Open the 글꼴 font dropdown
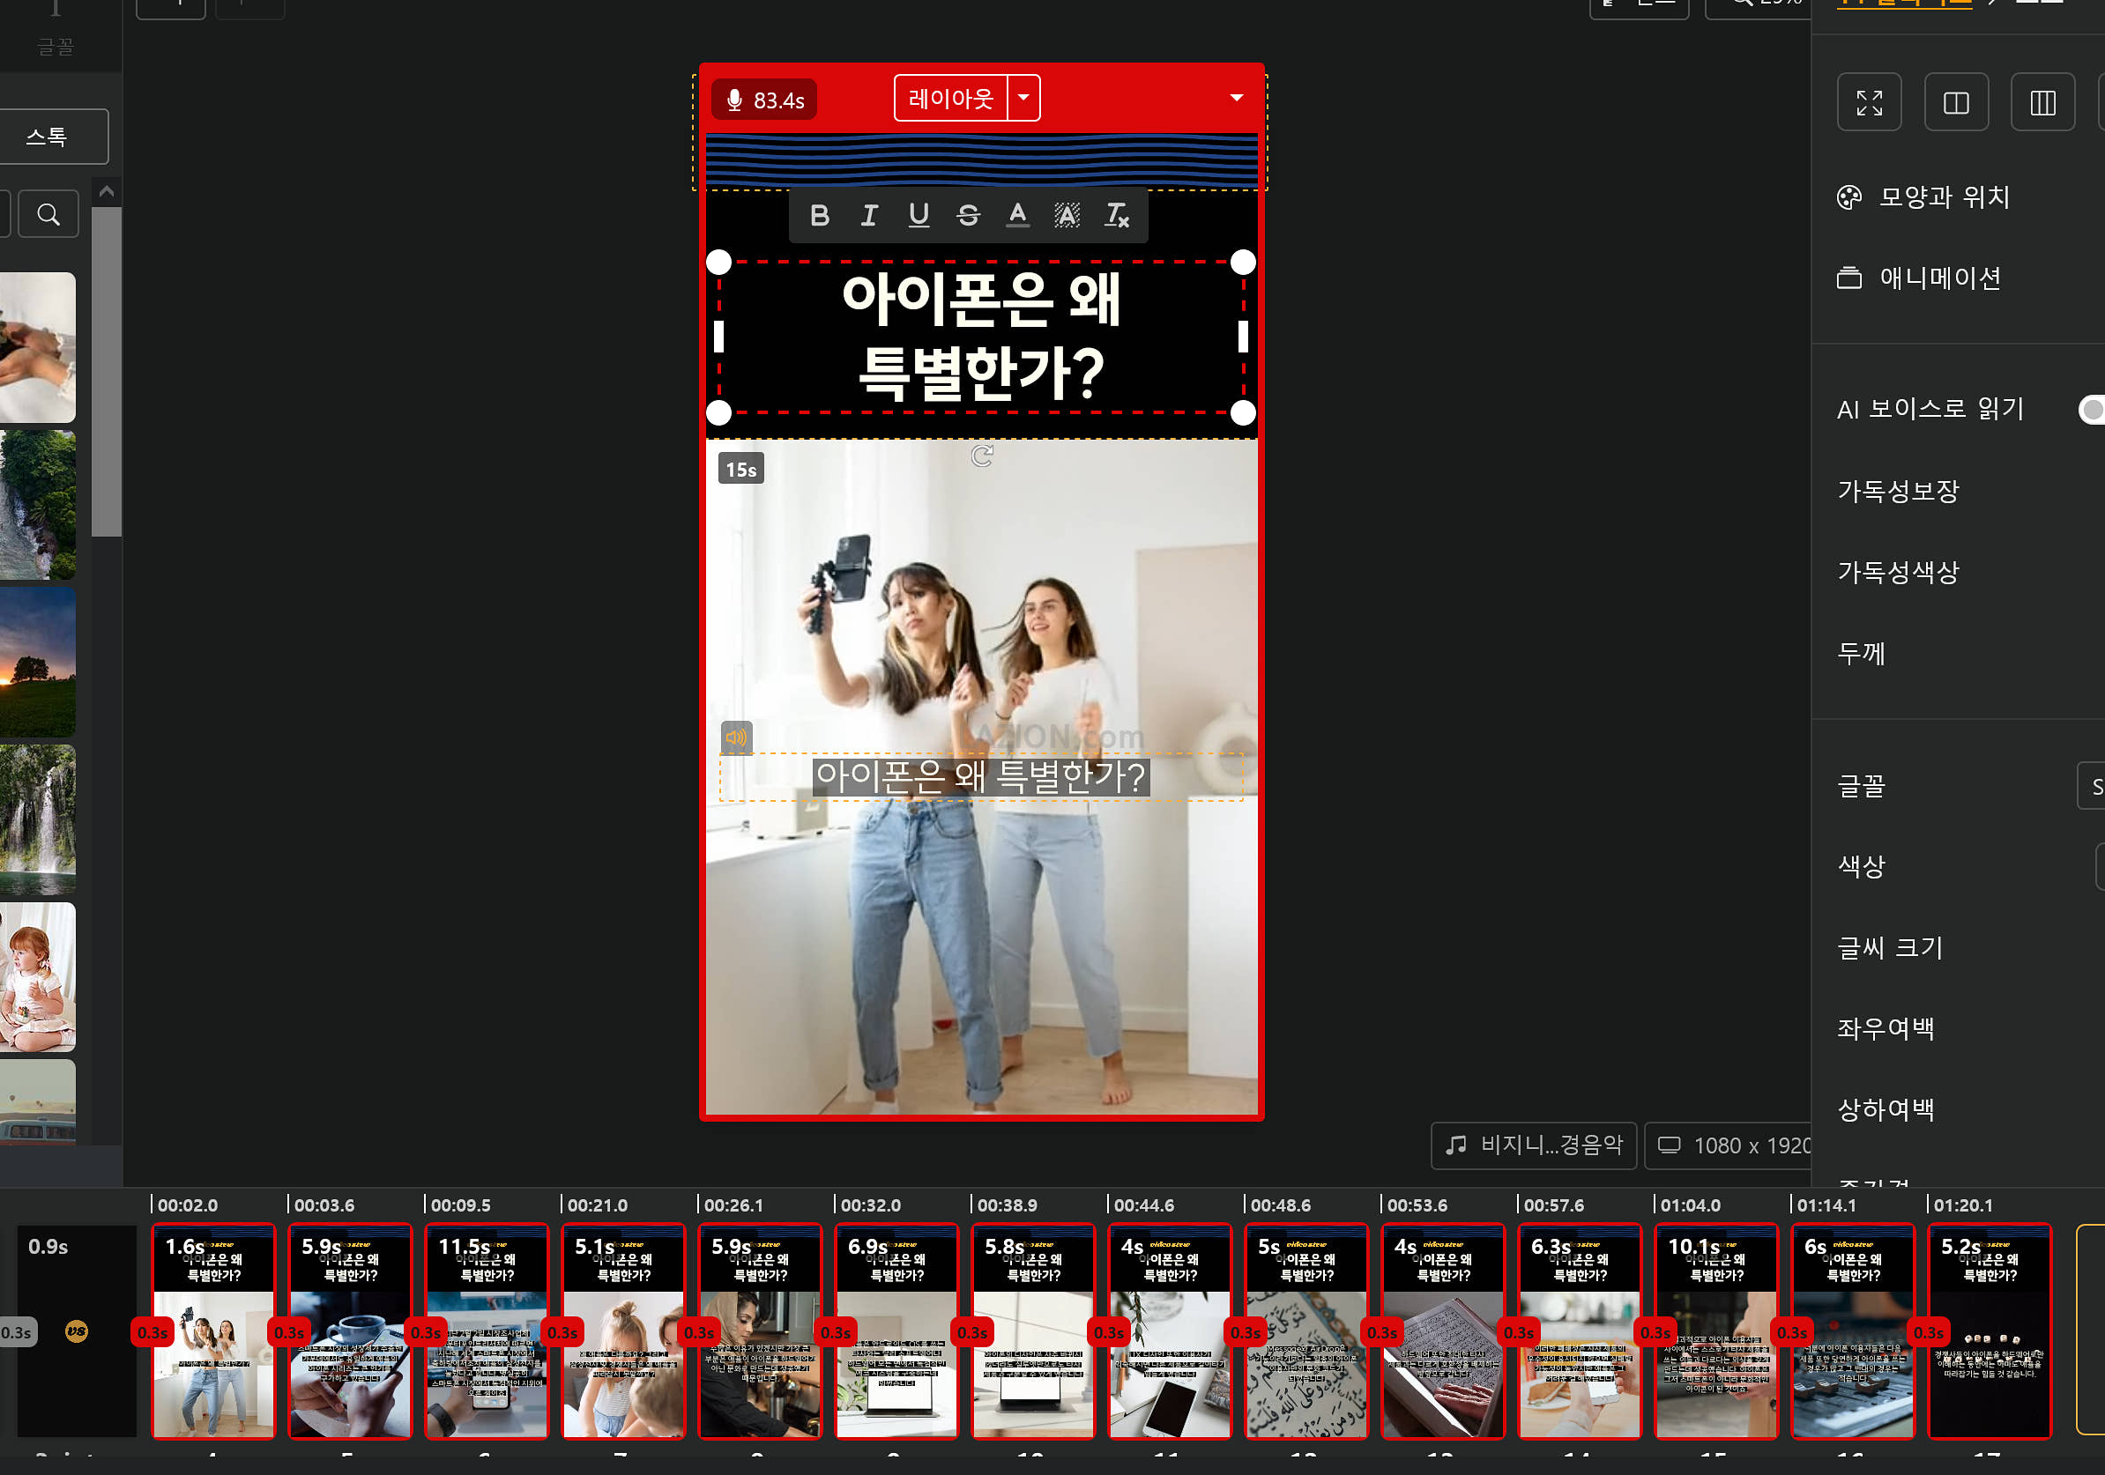Image resolution: width=2105 pixels, height=1475 pixels. (x=2090, y=786)
